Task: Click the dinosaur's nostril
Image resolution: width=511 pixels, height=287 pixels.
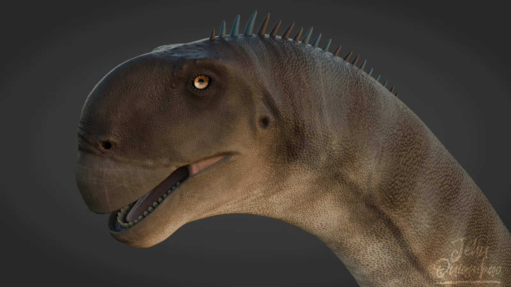Action: coord(107,145)
